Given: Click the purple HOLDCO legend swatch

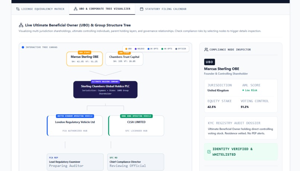Looking at the screenshot, I should coord(135,49).
